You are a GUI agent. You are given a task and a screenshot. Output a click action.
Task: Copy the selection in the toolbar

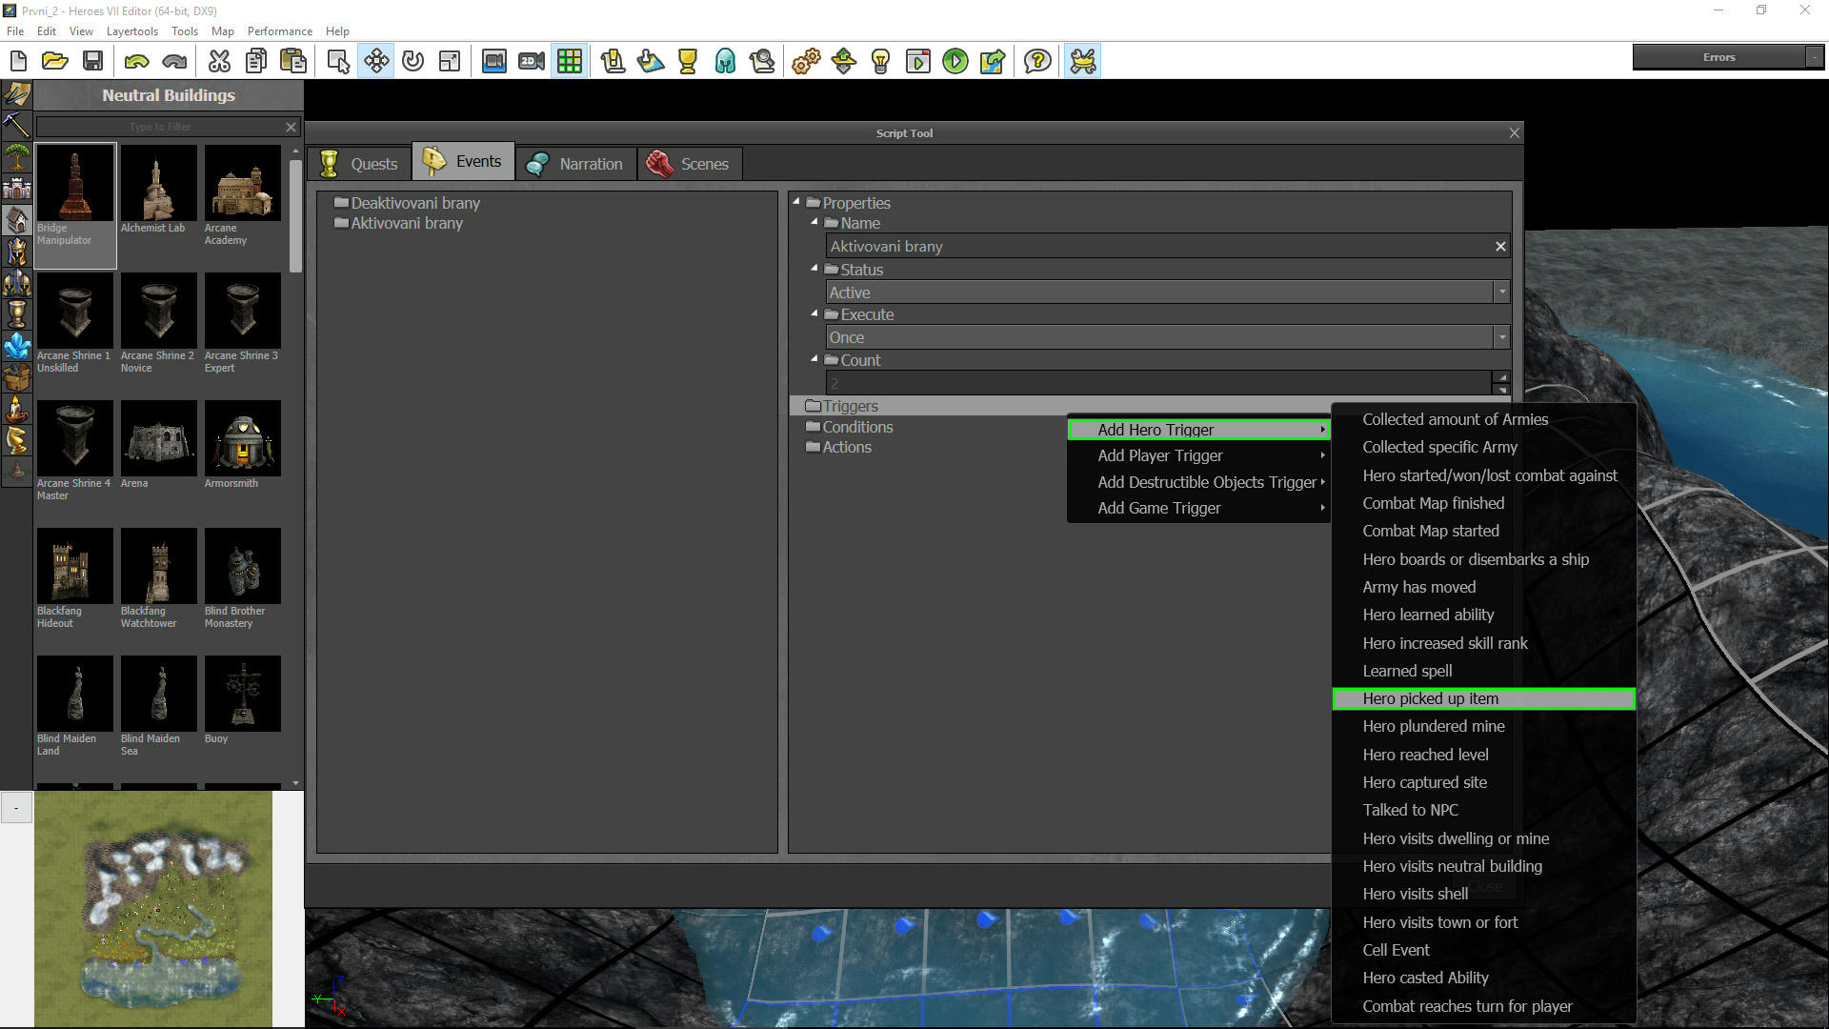click(256, 62)
